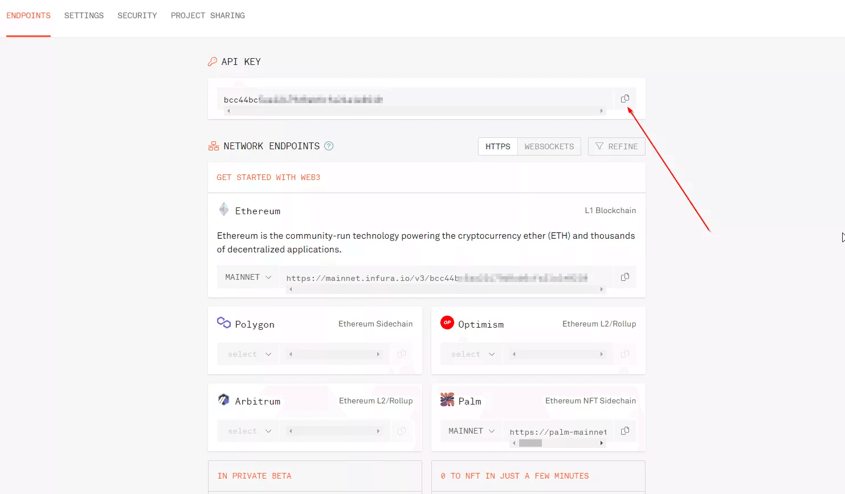Click Optimism's 'Ethereum L2/Rollup' label

tap(599, 324)
